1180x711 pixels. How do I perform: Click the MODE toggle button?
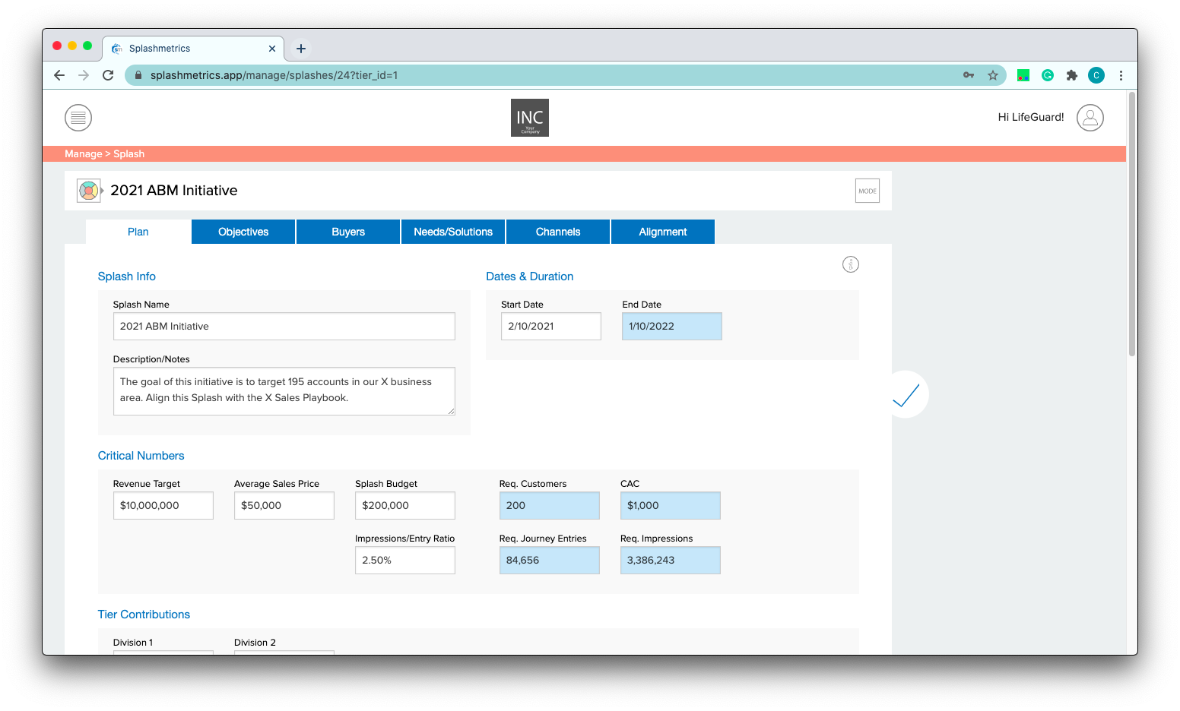pyautogui.click(x=867, y=191)
